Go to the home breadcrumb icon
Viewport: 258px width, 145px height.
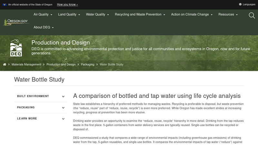[x=5, y=64]
